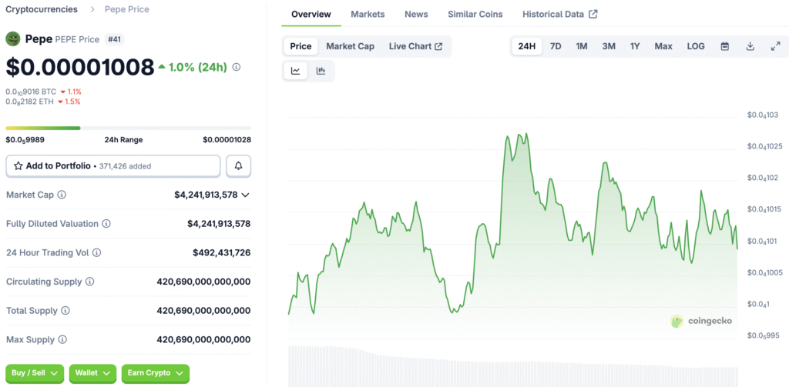Click the ETH price 0.0₈2182 ETH
Viewport: 789px width, 387px height.
[x=29, y=102]
